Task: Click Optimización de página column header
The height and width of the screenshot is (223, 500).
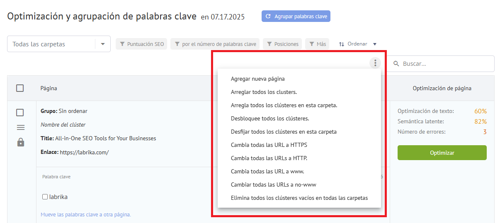Action: point(442,88)
